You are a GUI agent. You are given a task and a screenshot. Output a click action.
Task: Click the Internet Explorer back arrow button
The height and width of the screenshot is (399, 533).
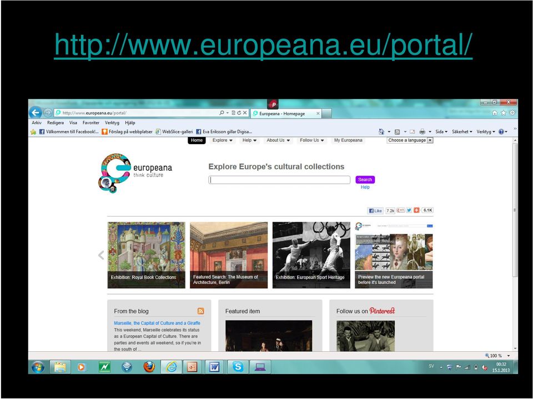tap(36, 112)
